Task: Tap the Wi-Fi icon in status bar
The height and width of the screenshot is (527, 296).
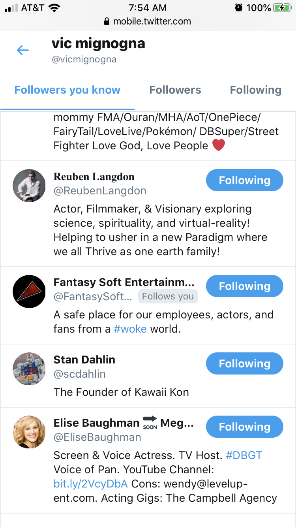Action: click(53, 8)
